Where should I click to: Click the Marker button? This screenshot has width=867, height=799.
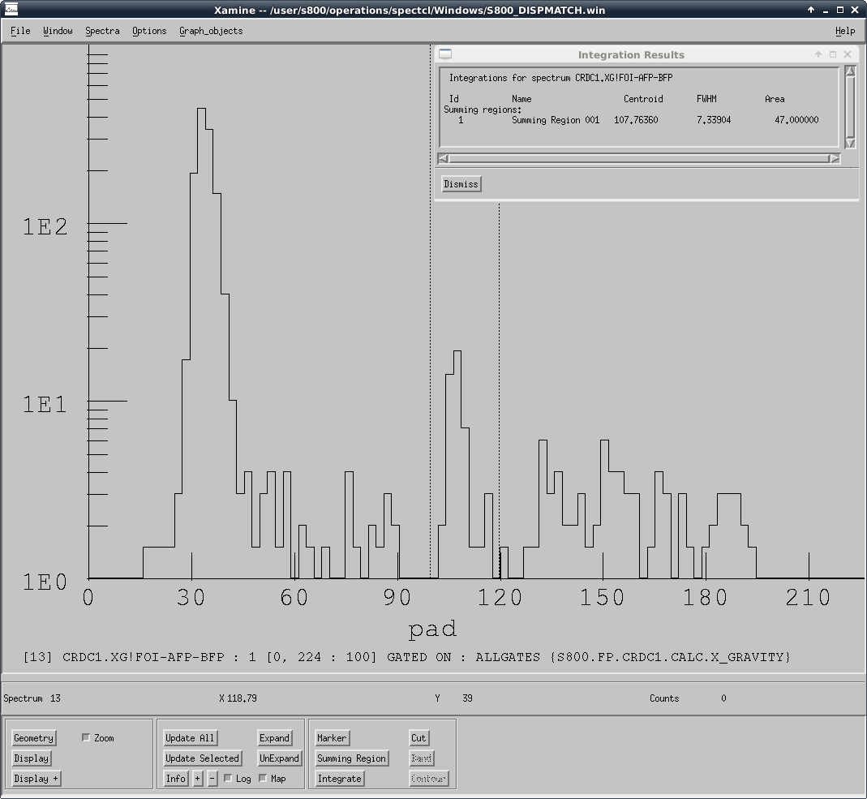click(x=331, y=738)
